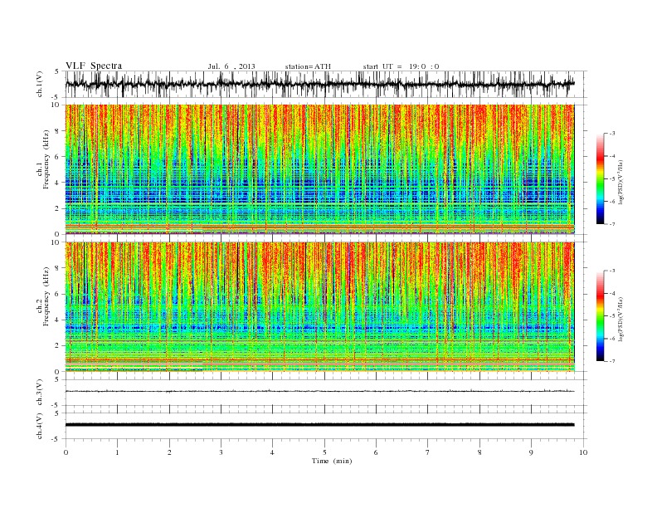Click the "ch.4(V)" axis label

coord(40,426)
